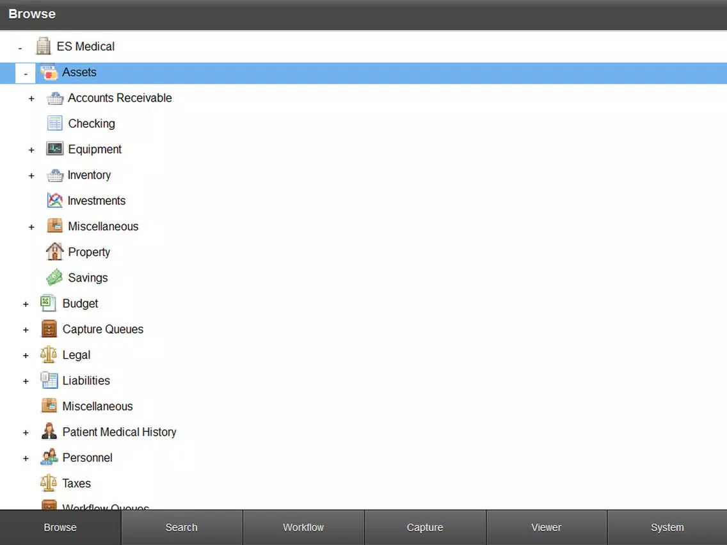This screenshot has width=727, height=545.
Task: Select the Inventory label
Action: click(x=89, y=175)
